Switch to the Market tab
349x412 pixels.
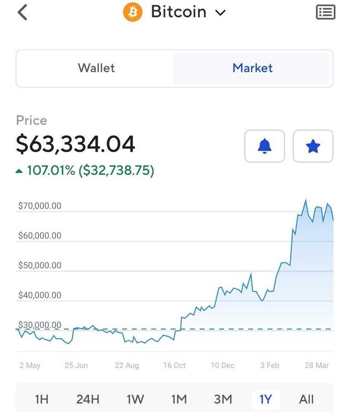[x=252, y=68]
